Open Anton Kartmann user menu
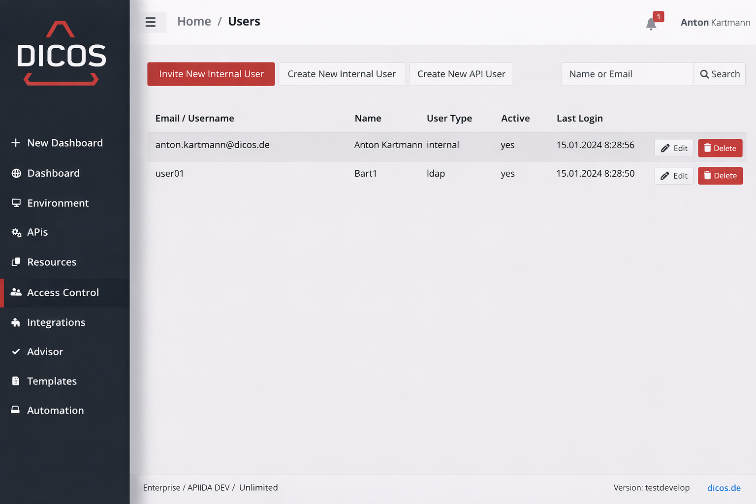The height and width of the screenshot is (504, 756). click(715, 23)
